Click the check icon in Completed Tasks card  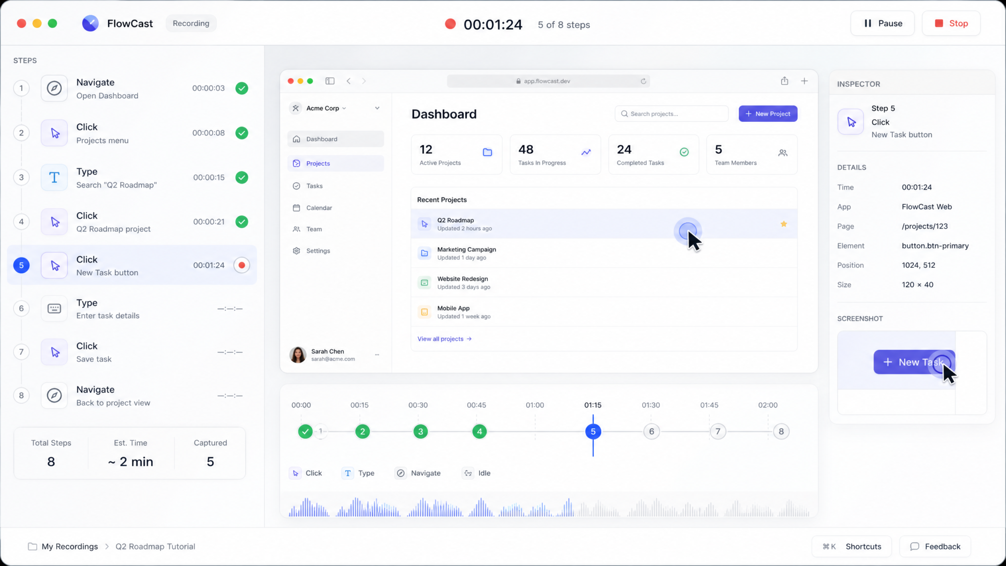tap(684, 152)
